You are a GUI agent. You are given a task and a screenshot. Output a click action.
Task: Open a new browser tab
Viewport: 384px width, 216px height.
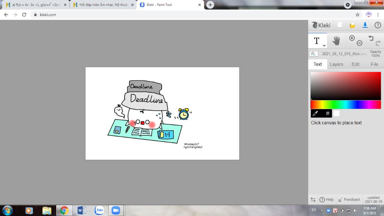pos(210,4)
